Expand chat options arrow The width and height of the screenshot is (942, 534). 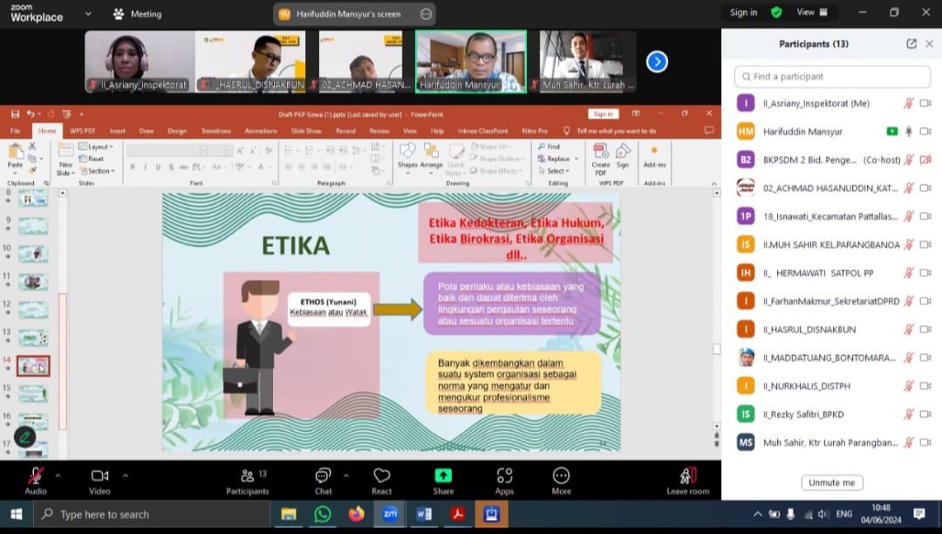pos(346,476)
